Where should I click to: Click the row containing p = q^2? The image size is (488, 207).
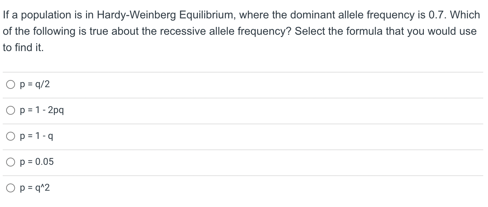click(x=137, y=187)
